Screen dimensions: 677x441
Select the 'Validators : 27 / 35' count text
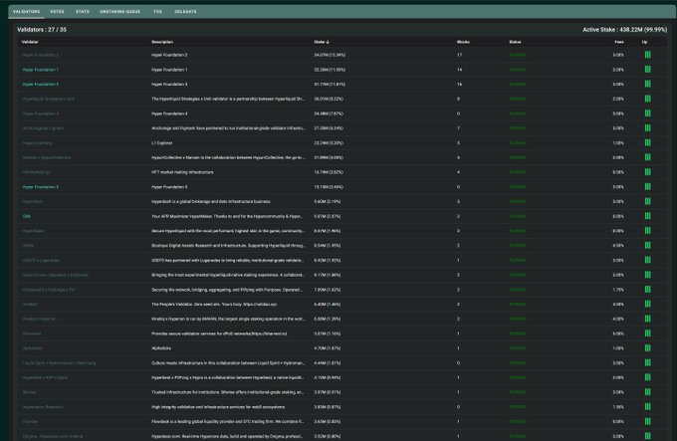[x=42, y=30]
